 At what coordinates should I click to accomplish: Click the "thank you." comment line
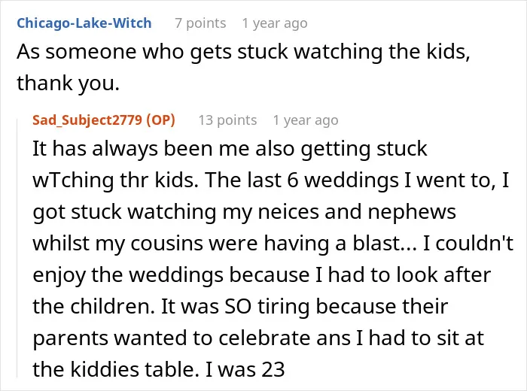pyautogui.click(x=69, y=83)
